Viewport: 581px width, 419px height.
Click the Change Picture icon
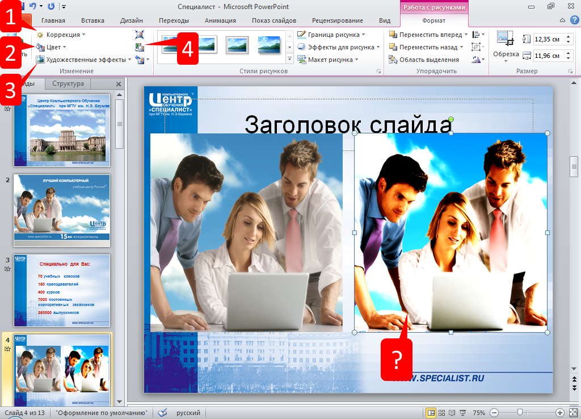coord(140,47)
